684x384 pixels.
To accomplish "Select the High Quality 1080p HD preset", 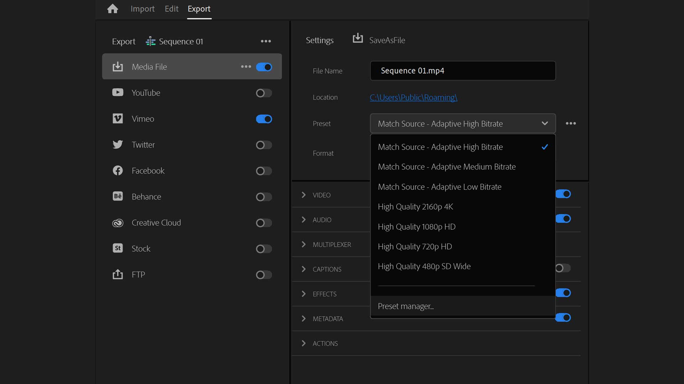I will tap(416, 226).
